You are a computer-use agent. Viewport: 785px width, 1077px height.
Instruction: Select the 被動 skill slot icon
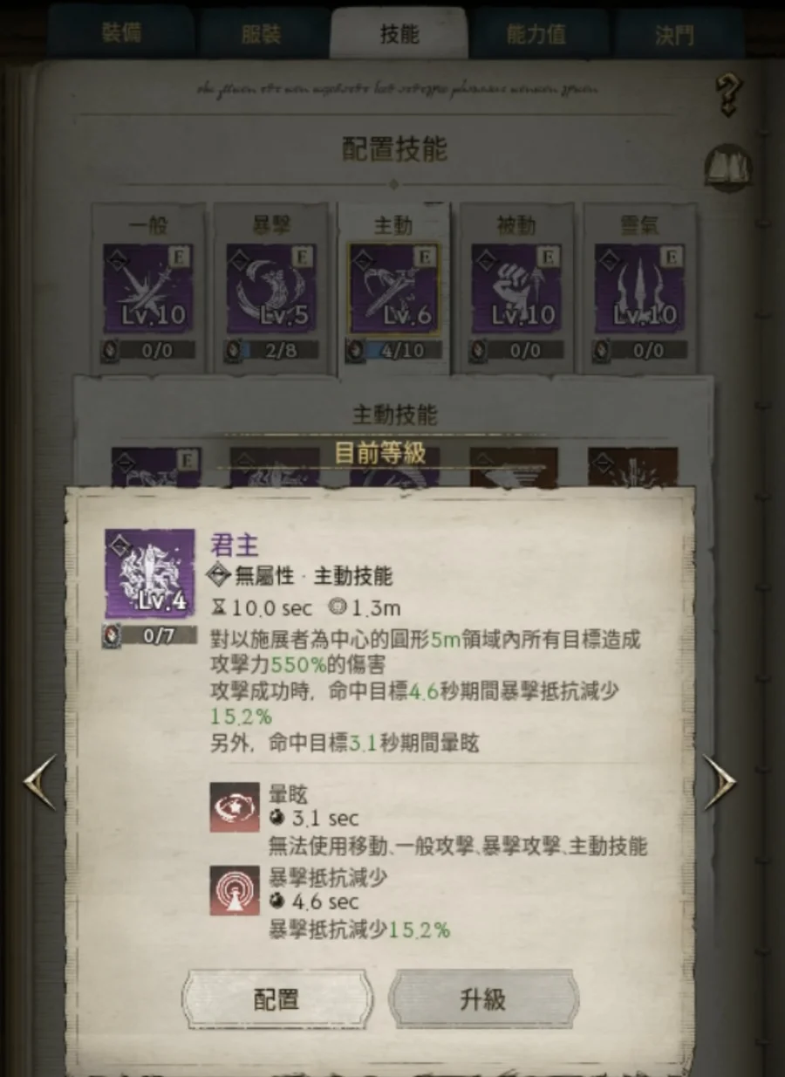click(x=516, y=289)
